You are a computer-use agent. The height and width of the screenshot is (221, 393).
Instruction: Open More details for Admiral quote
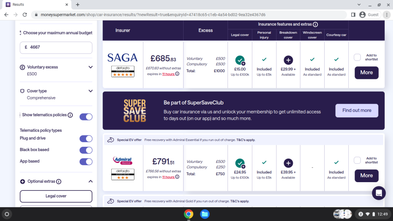[x=366, y=175]
